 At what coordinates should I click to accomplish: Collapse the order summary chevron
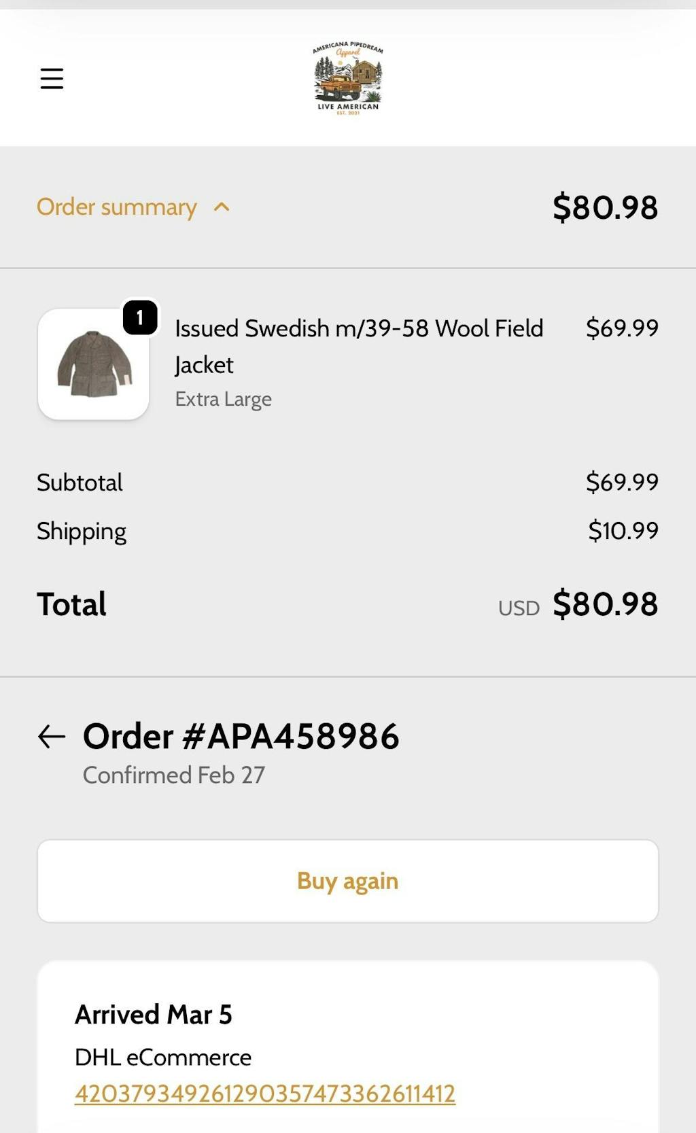pyautogui.click(x=222, y=207)
